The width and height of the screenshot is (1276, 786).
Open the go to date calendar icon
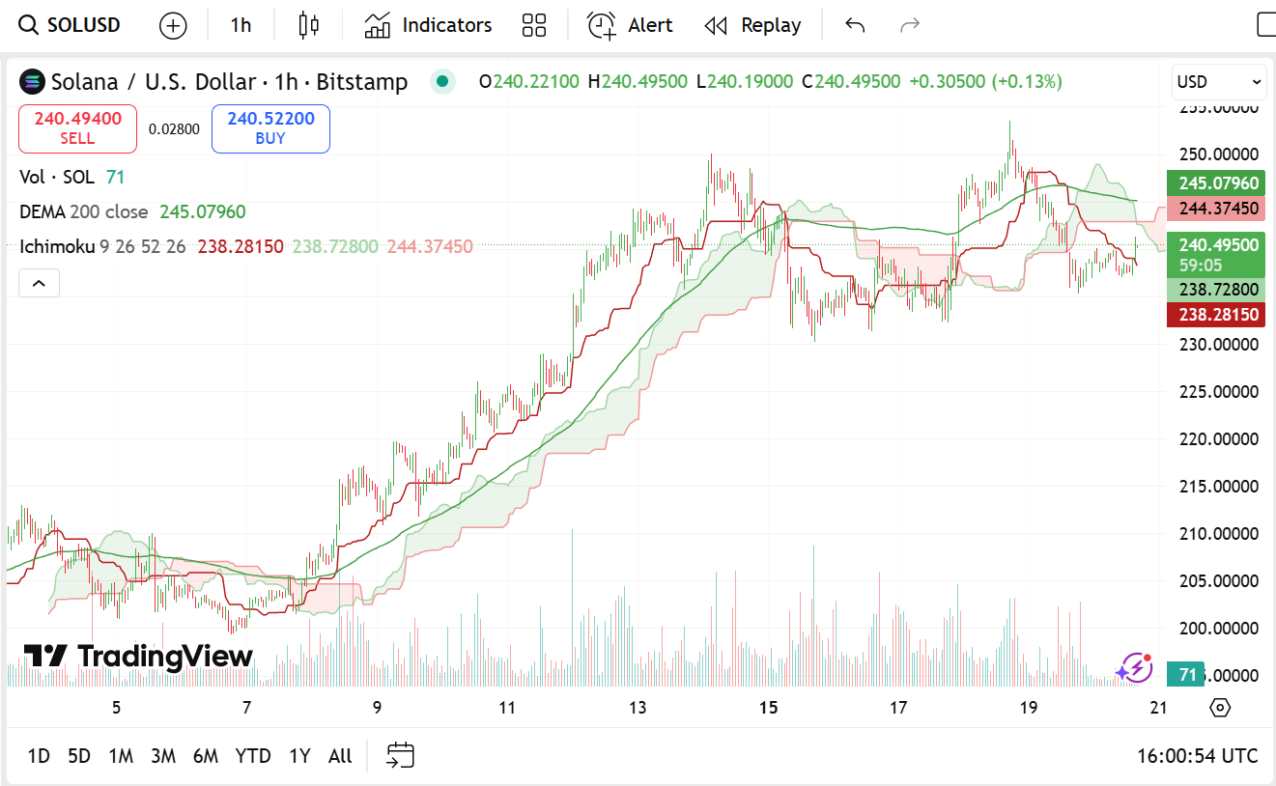tap(401, 755)
